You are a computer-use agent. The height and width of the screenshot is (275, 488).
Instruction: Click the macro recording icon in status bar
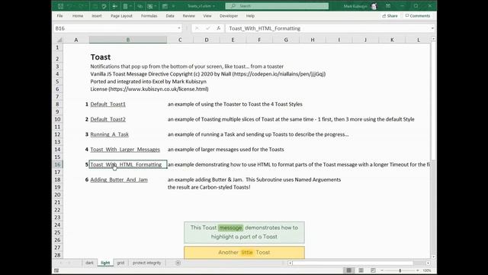point(56,270)
